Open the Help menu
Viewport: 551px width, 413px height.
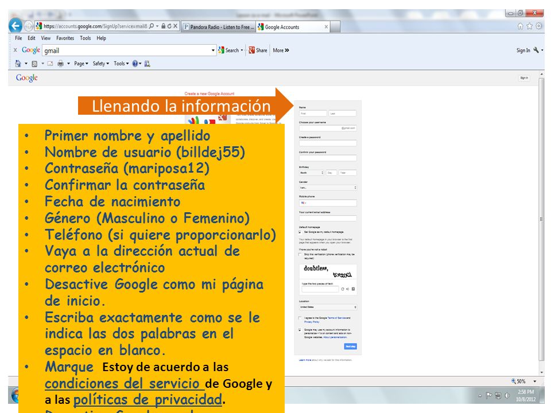click(101, 38)
